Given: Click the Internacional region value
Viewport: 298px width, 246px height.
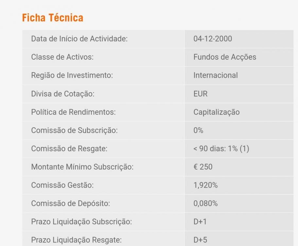Looking at the screenshot, I should click(216, 75).
